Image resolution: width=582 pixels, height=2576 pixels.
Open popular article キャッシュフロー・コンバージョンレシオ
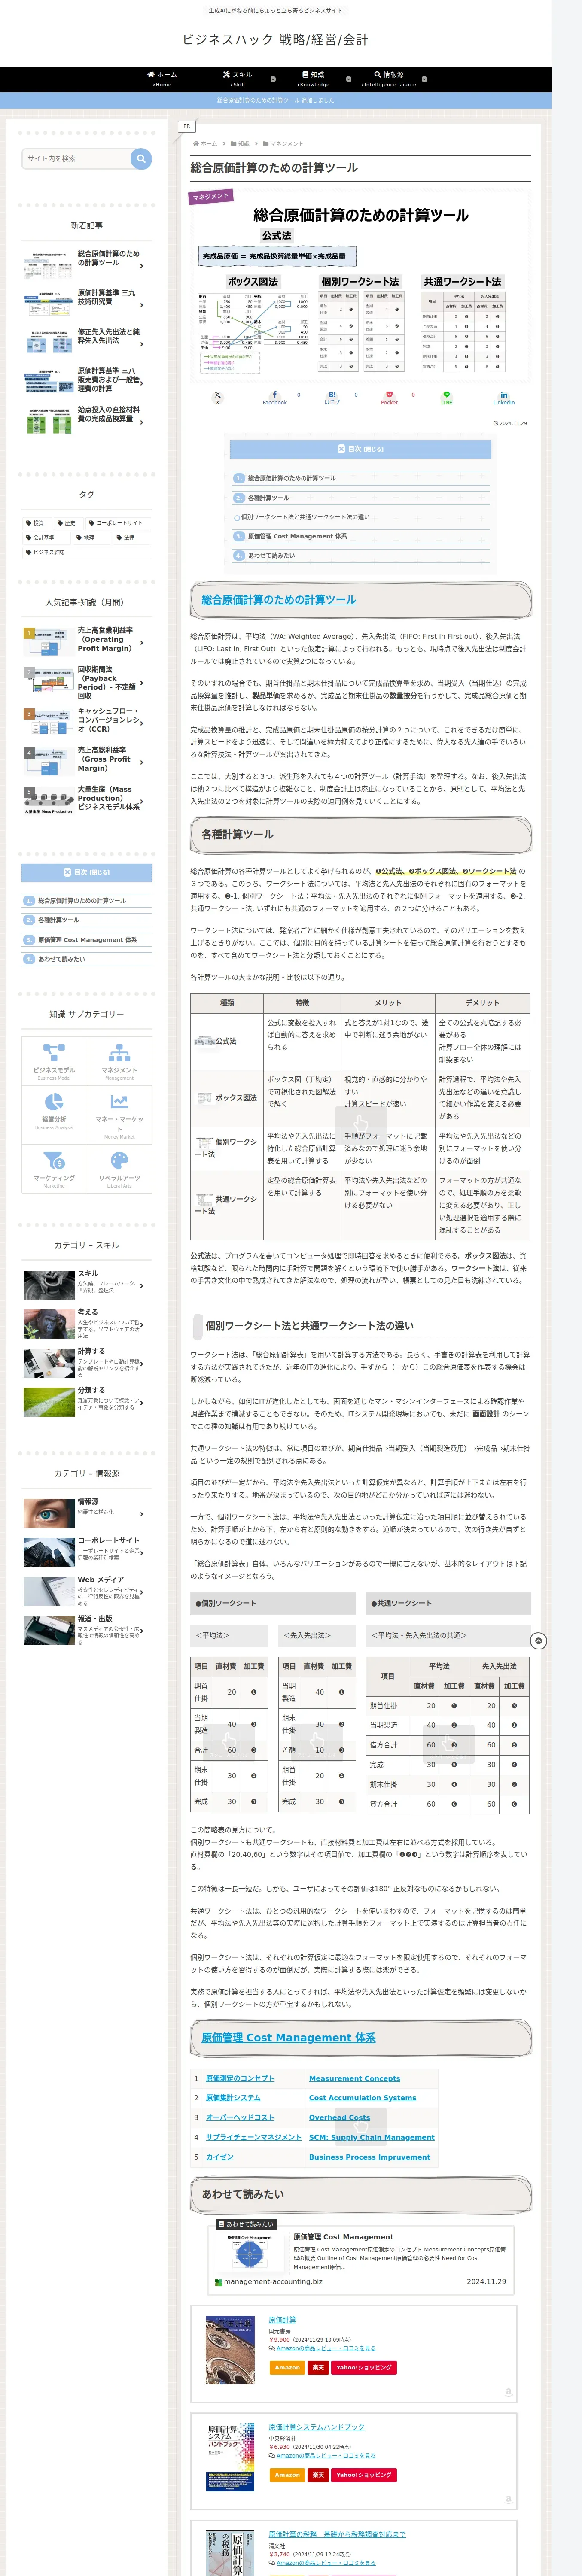pyautogui.click(x=87, y=721)
